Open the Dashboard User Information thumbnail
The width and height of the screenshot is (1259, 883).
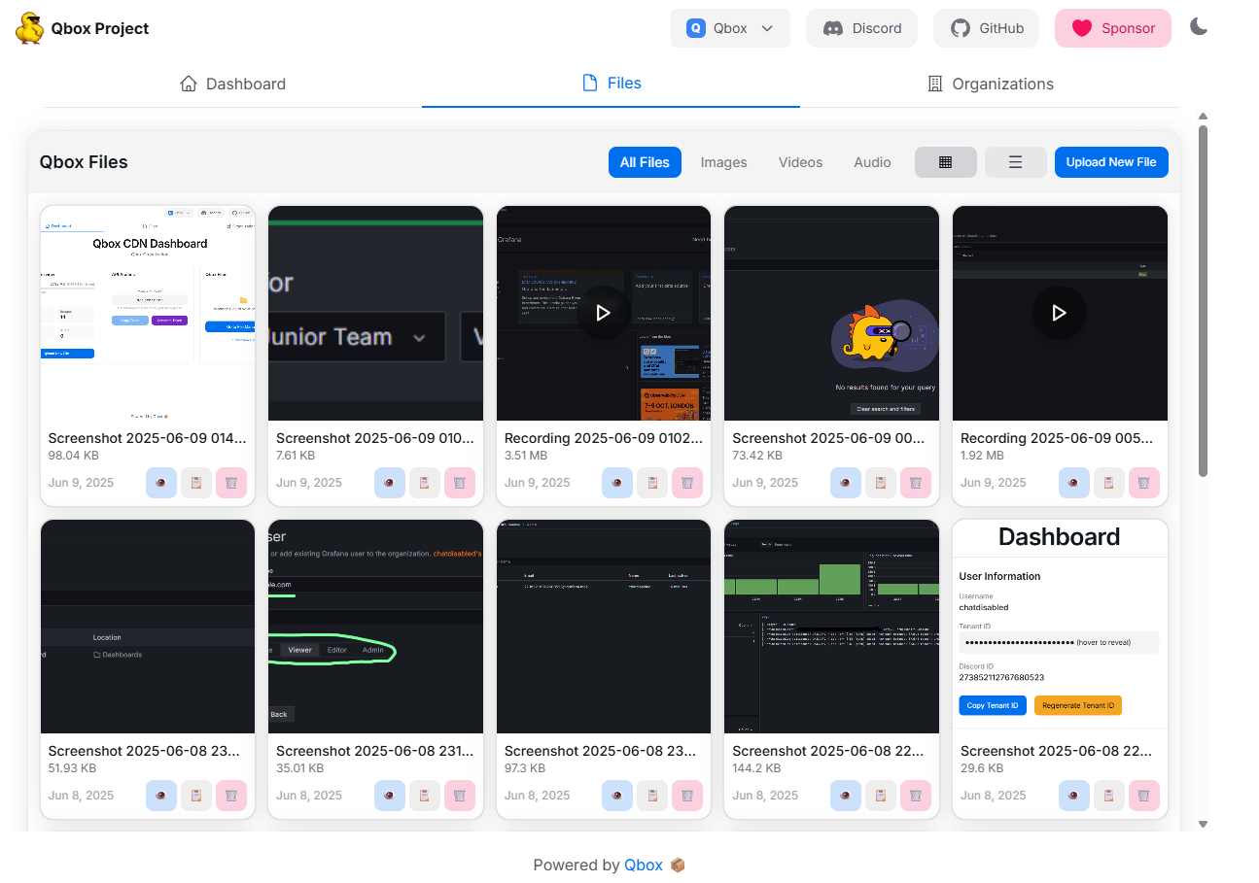(x=1060, y=627)
